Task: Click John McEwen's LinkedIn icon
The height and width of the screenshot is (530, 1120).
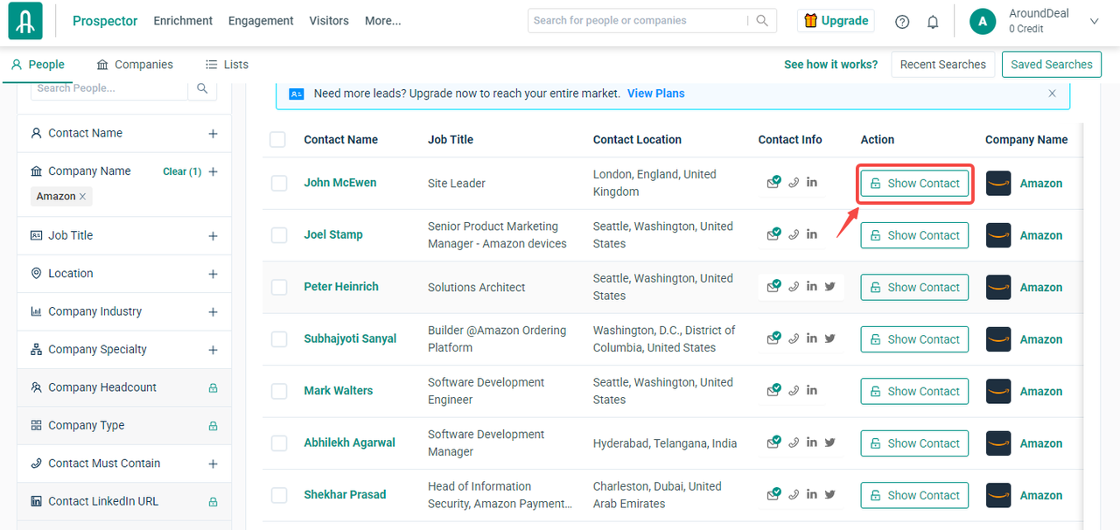Action: [812, 183]
